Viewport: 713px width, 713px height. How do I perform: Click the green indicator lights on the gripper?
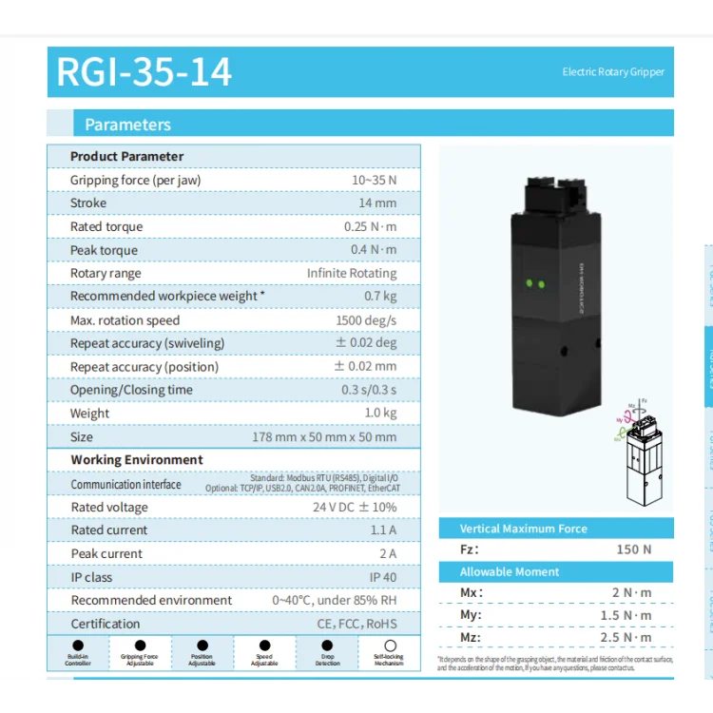(535, 283)
